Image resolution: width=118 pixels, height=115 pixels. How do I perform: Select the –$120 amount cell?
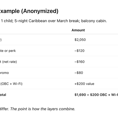(x=79, y=51)
